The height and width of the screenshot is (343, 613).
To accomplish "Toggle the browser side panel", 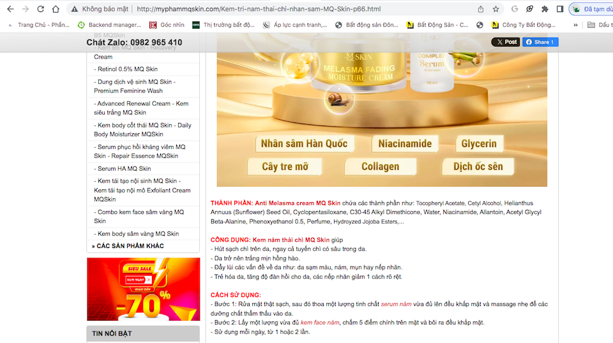I will [x=560, y=9].
